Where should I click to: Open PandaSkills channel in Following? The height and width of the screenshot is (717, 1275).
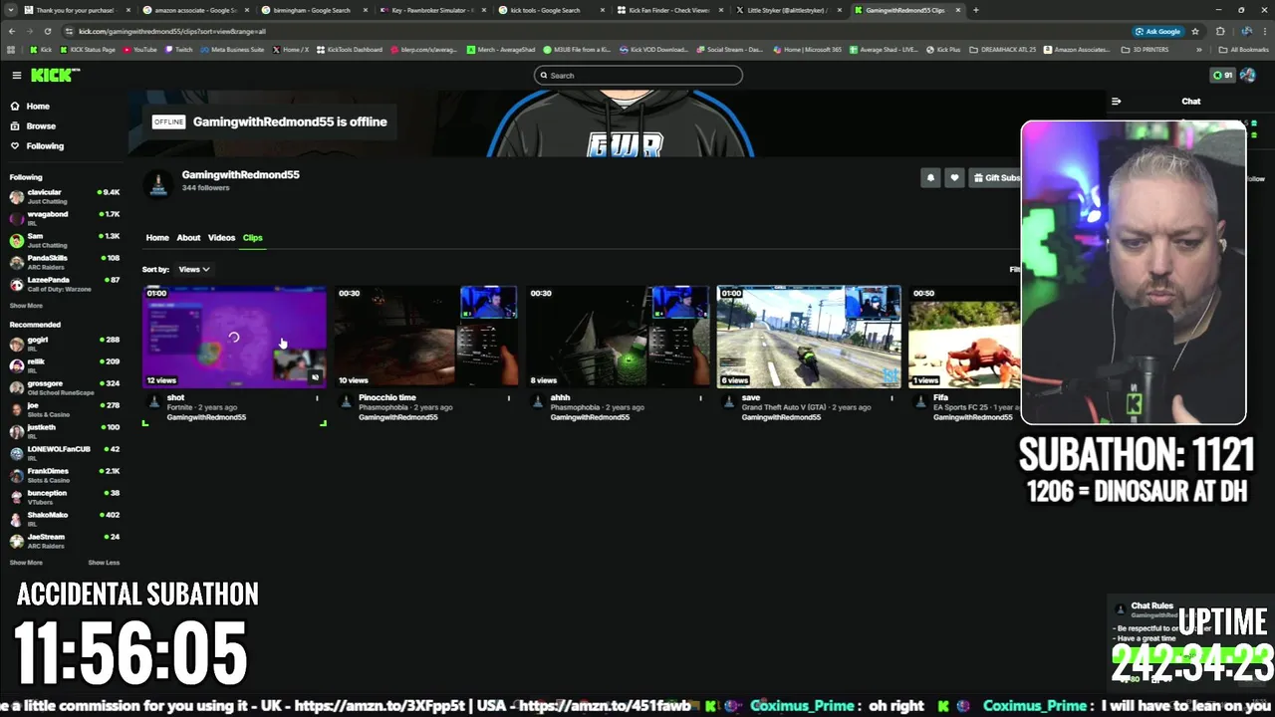click(x=65, y=262)
